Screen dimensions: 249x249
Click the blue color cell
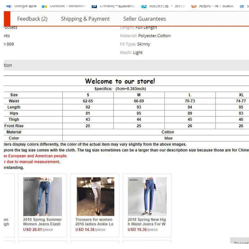[168, 138]
